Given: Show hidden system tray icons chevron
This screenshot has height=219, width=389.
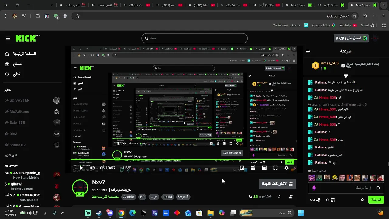Looking at the screenshot, I should (x=63, y=213).
